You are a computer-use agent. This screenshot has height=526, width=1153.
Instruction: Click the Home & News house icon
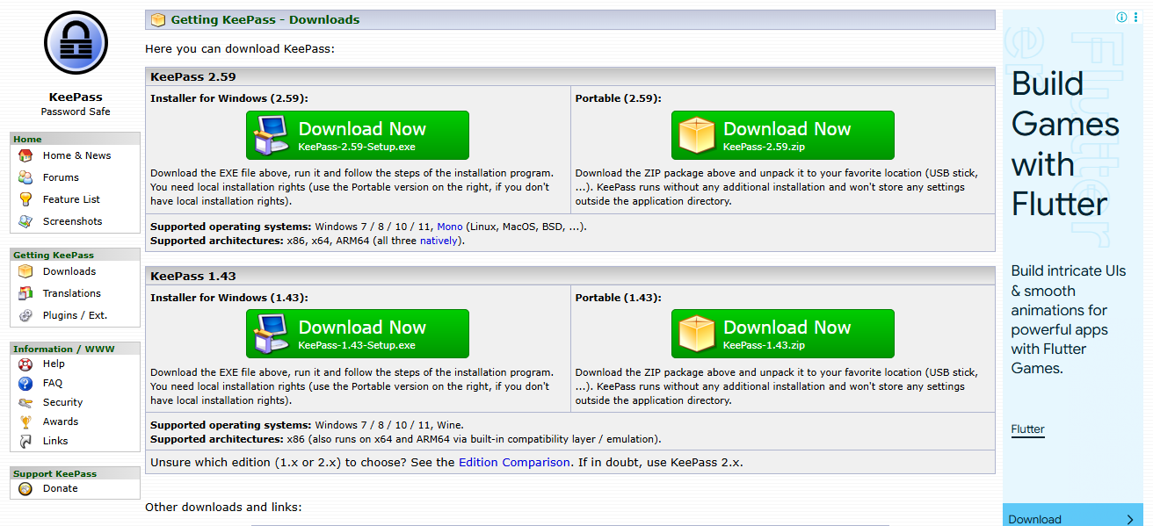25,155
